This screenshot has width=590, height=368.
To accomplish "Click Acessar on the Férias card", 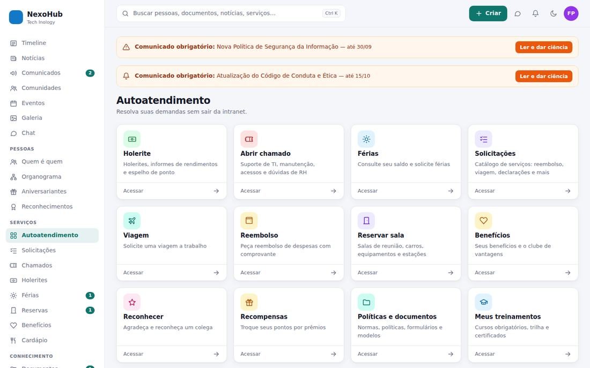I will pyautogui.click(x=367, y=191).
